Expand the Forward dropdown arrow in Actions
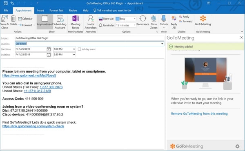This screenshot has width=245, height=151. [34, 25]
